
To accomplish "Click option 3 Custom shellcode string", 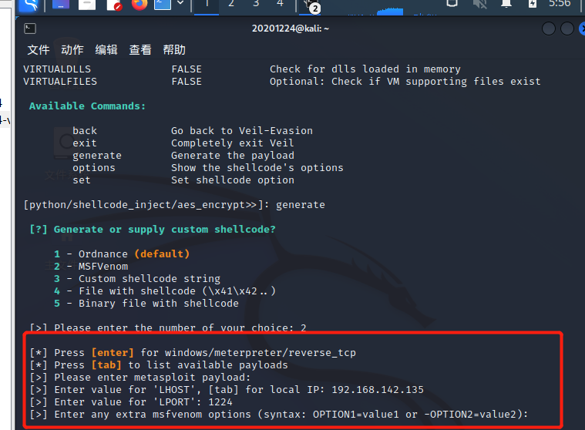I will pos(137,279).
